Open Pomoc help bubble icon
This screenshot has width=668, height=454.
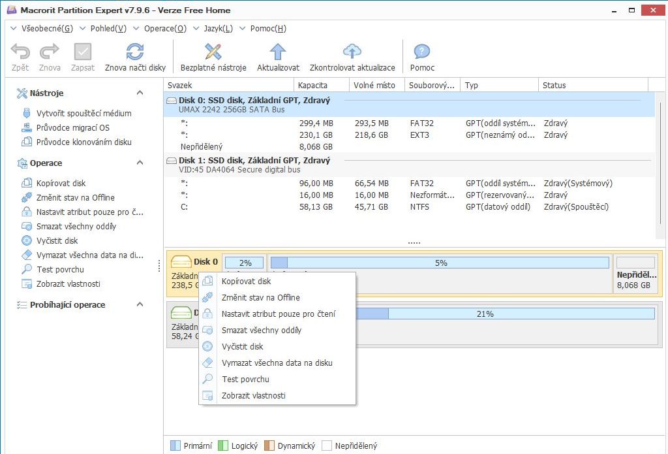(x=422, y=53)
